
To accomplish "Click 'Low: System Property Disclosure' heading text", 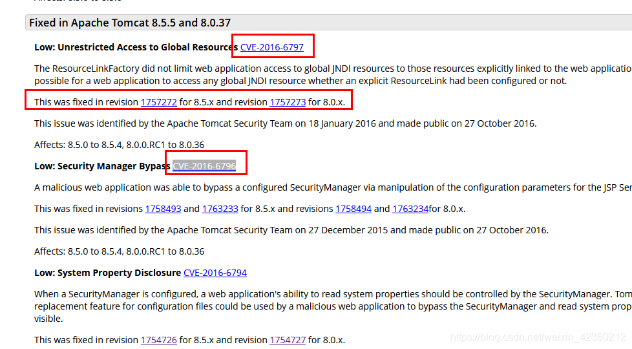I will [x=108, y=273].
